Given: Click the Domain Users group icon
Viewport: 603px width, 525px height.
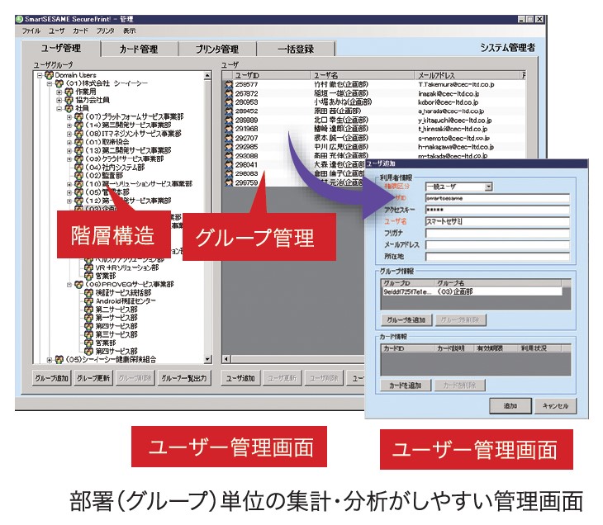Looking at the screenshot, I should click(x=50, y=75).
